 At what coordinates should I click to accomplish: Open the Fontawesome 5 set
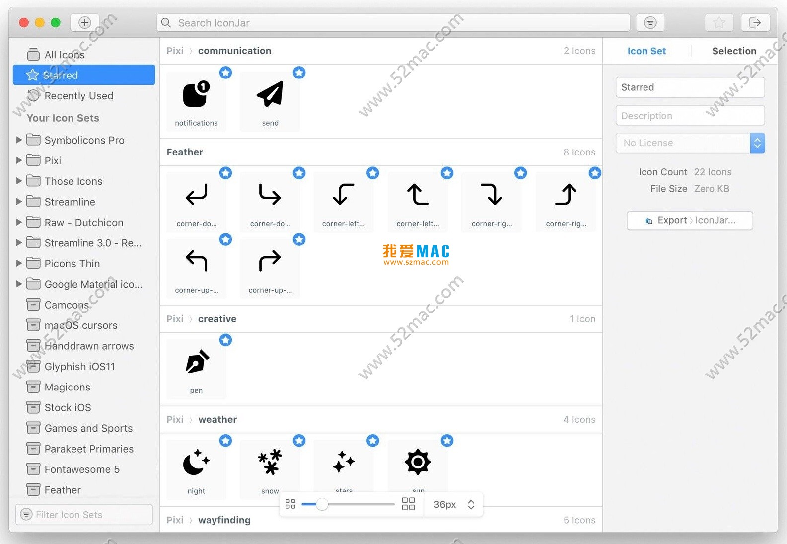click(x=83, y=469)
